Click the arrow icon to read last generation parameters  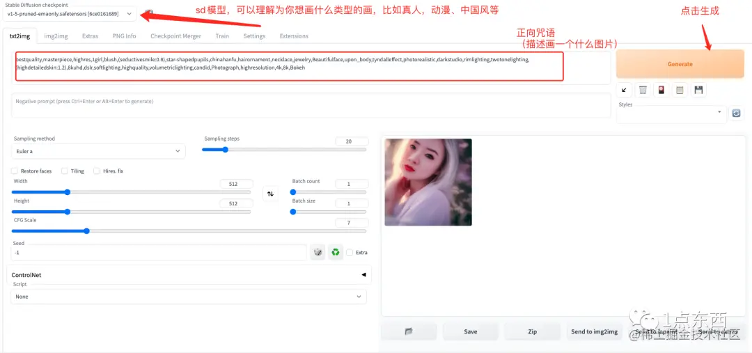624,90
